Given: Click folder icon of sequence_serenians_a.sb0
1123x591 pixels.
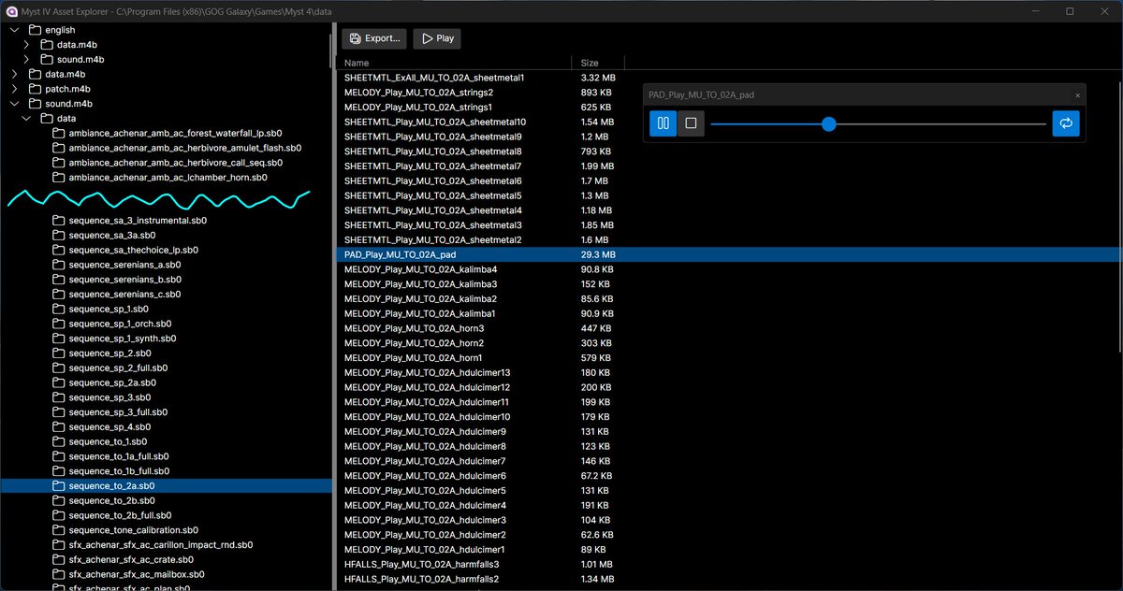Looking at the screenshot, I should coord(59,265).
